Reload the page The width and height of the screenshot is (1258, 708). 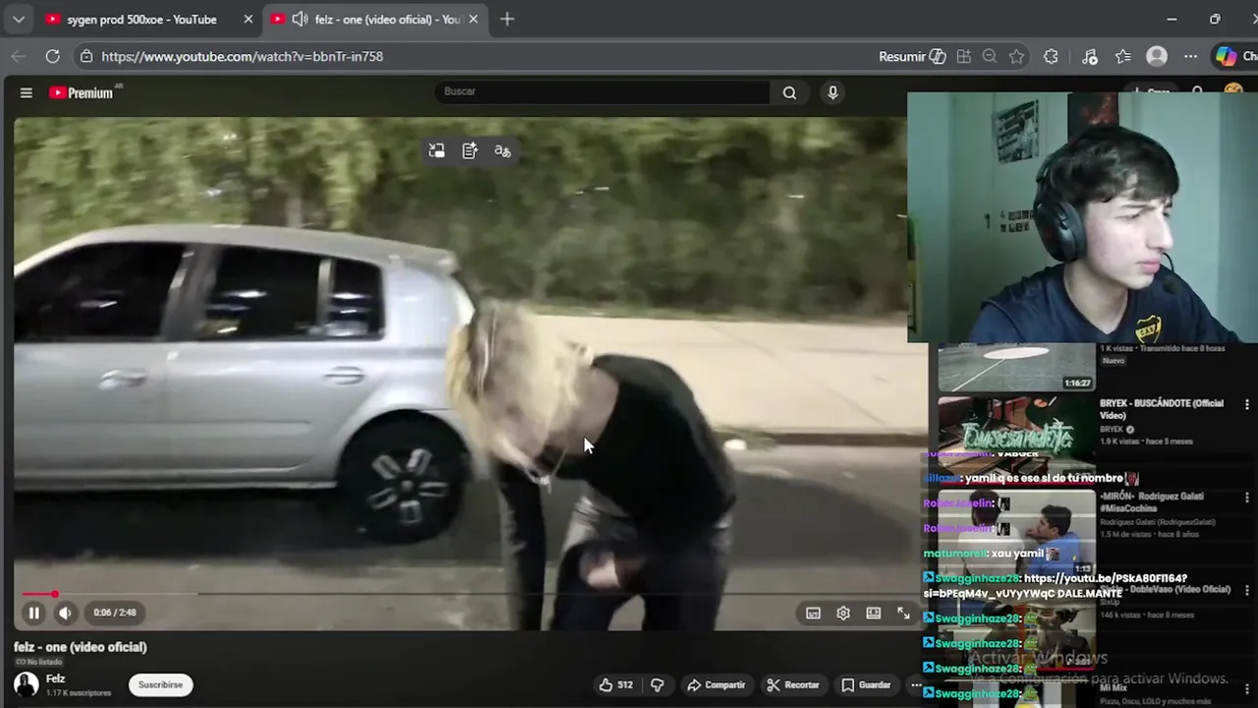point(53,57)
